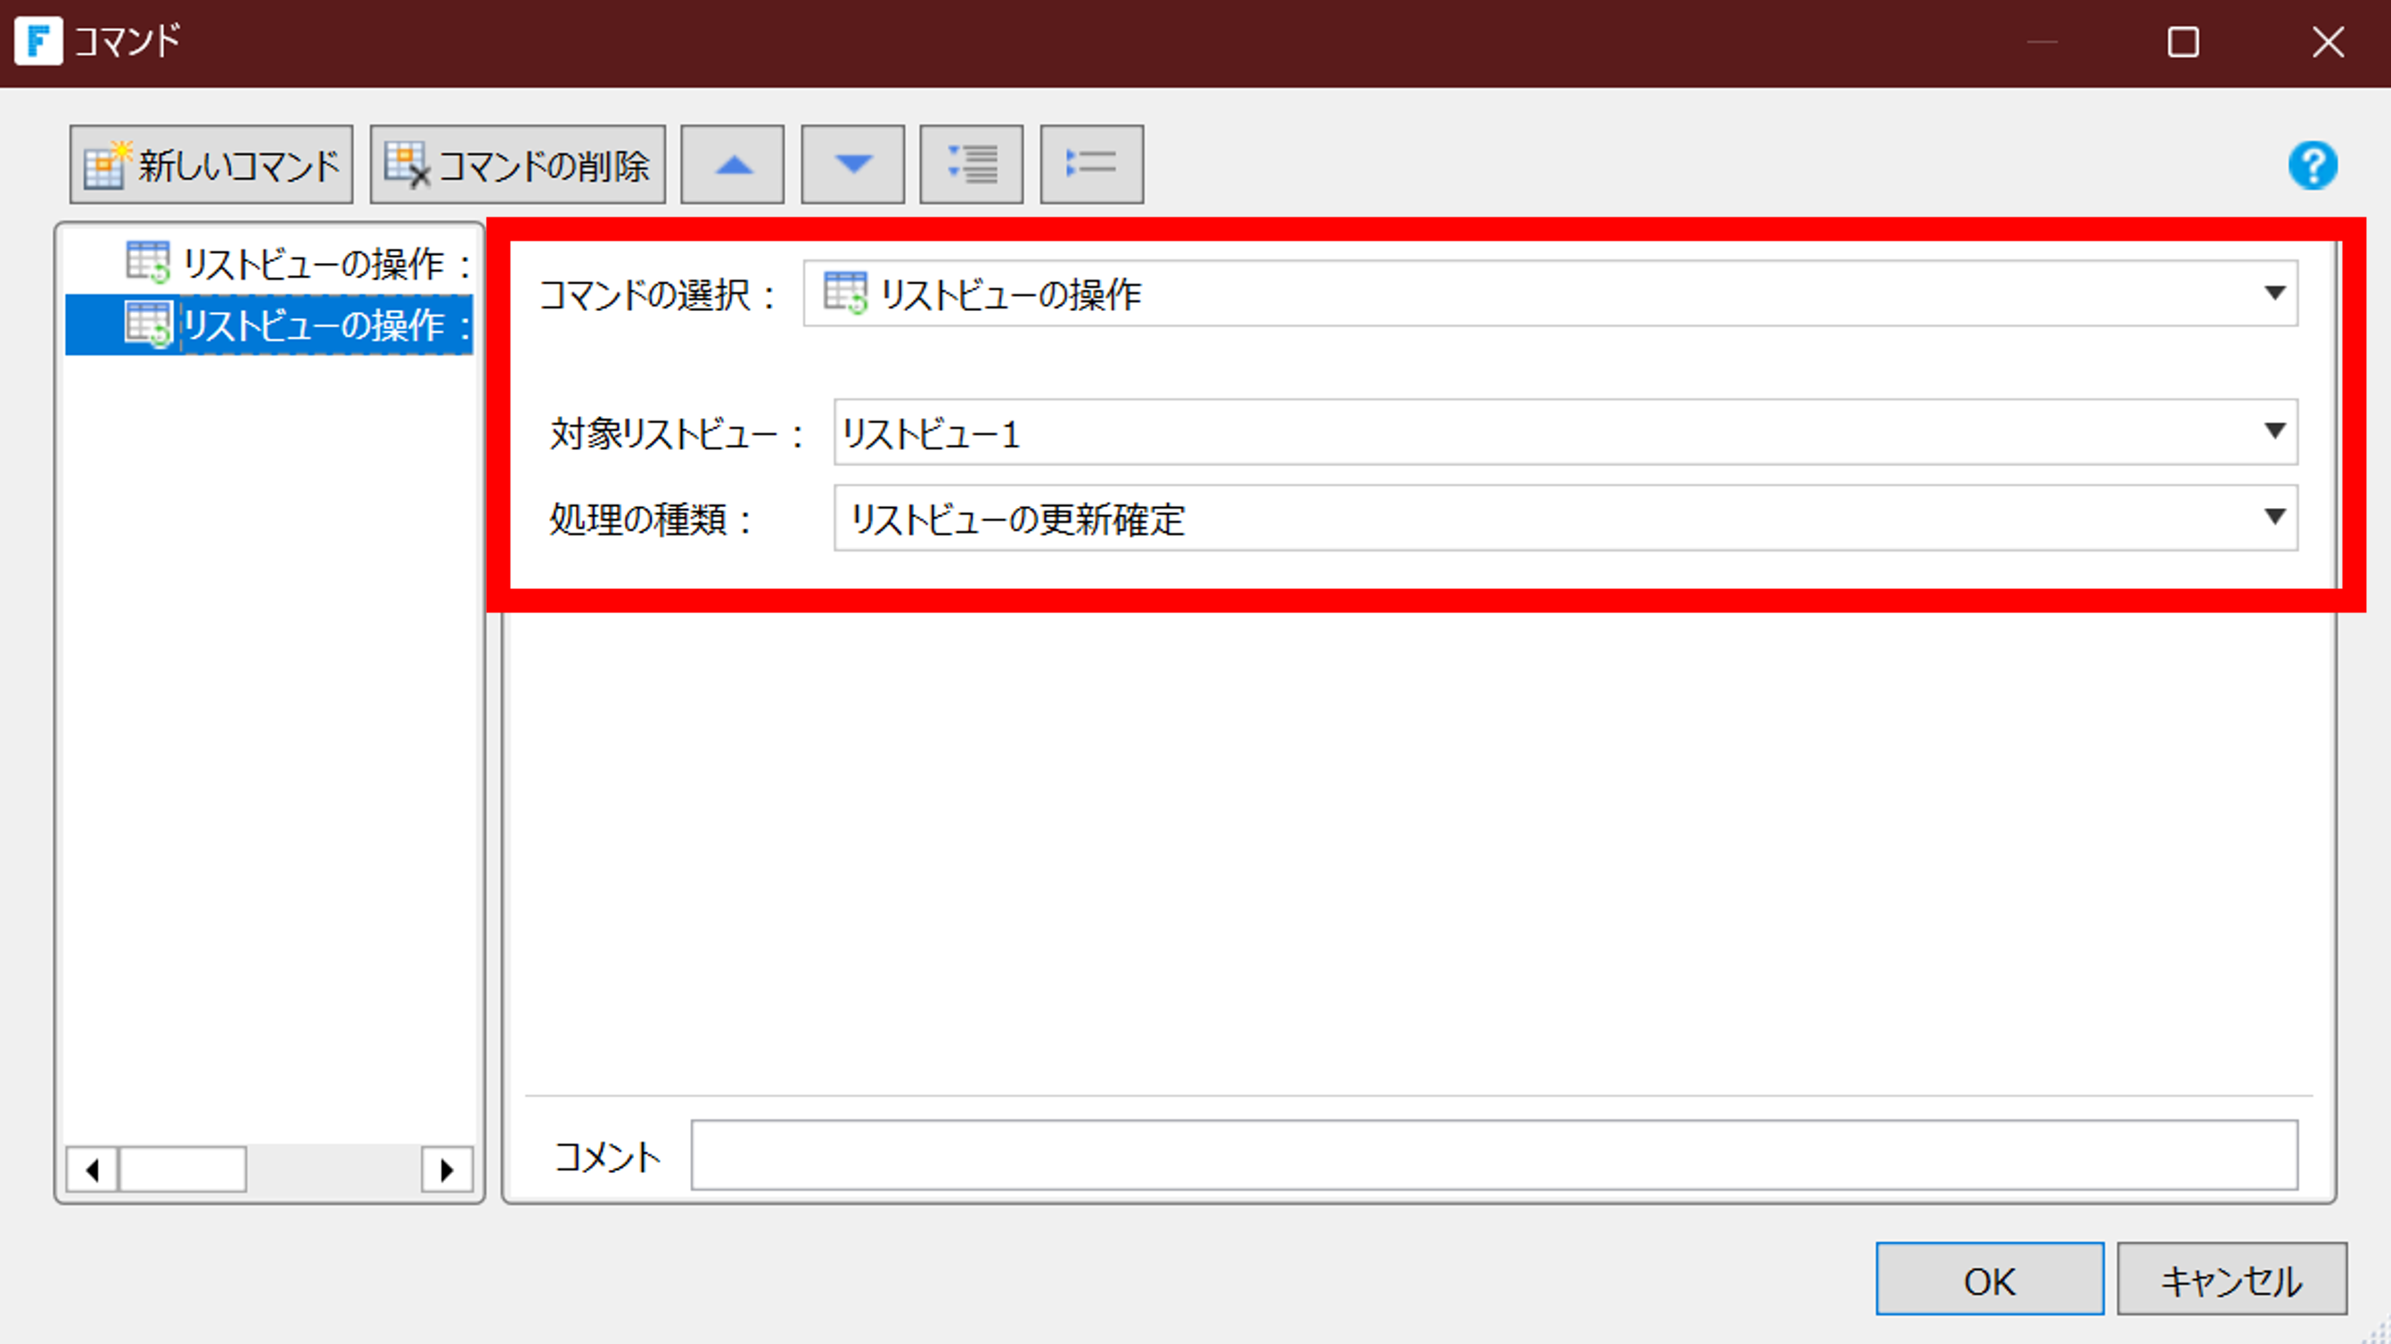
Task: Click the indent command toolbar icon
Action: point(971,165)
